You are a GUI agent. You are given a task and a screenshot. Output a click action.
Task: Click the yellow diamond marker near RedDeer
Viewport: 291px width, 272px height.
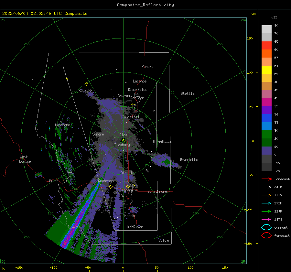click(x=133, y=105)
